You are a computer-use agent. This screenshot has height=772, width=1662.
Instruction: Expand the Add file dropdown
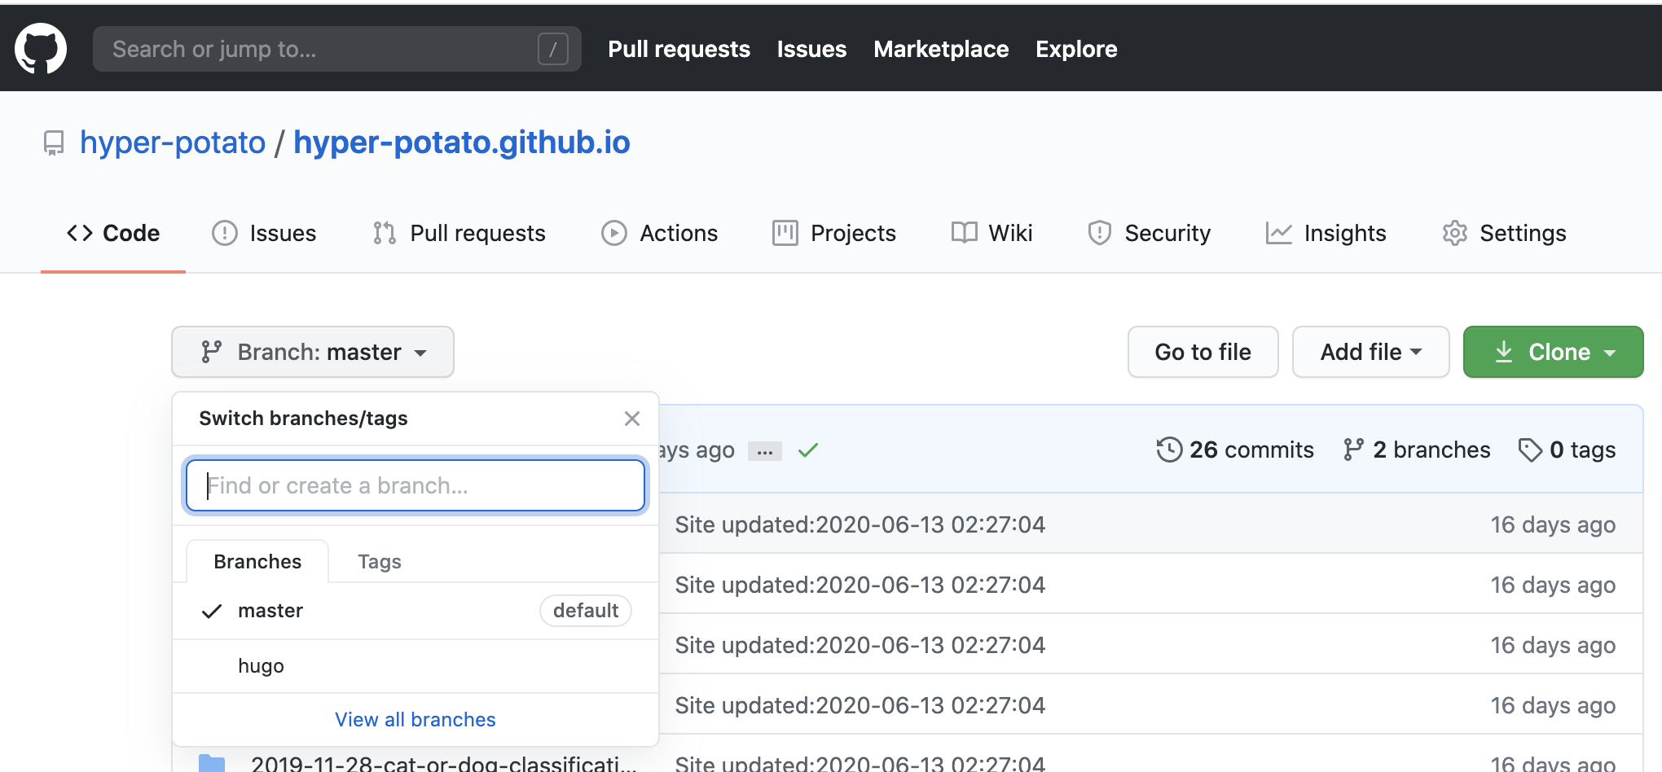coord(1370,352)
